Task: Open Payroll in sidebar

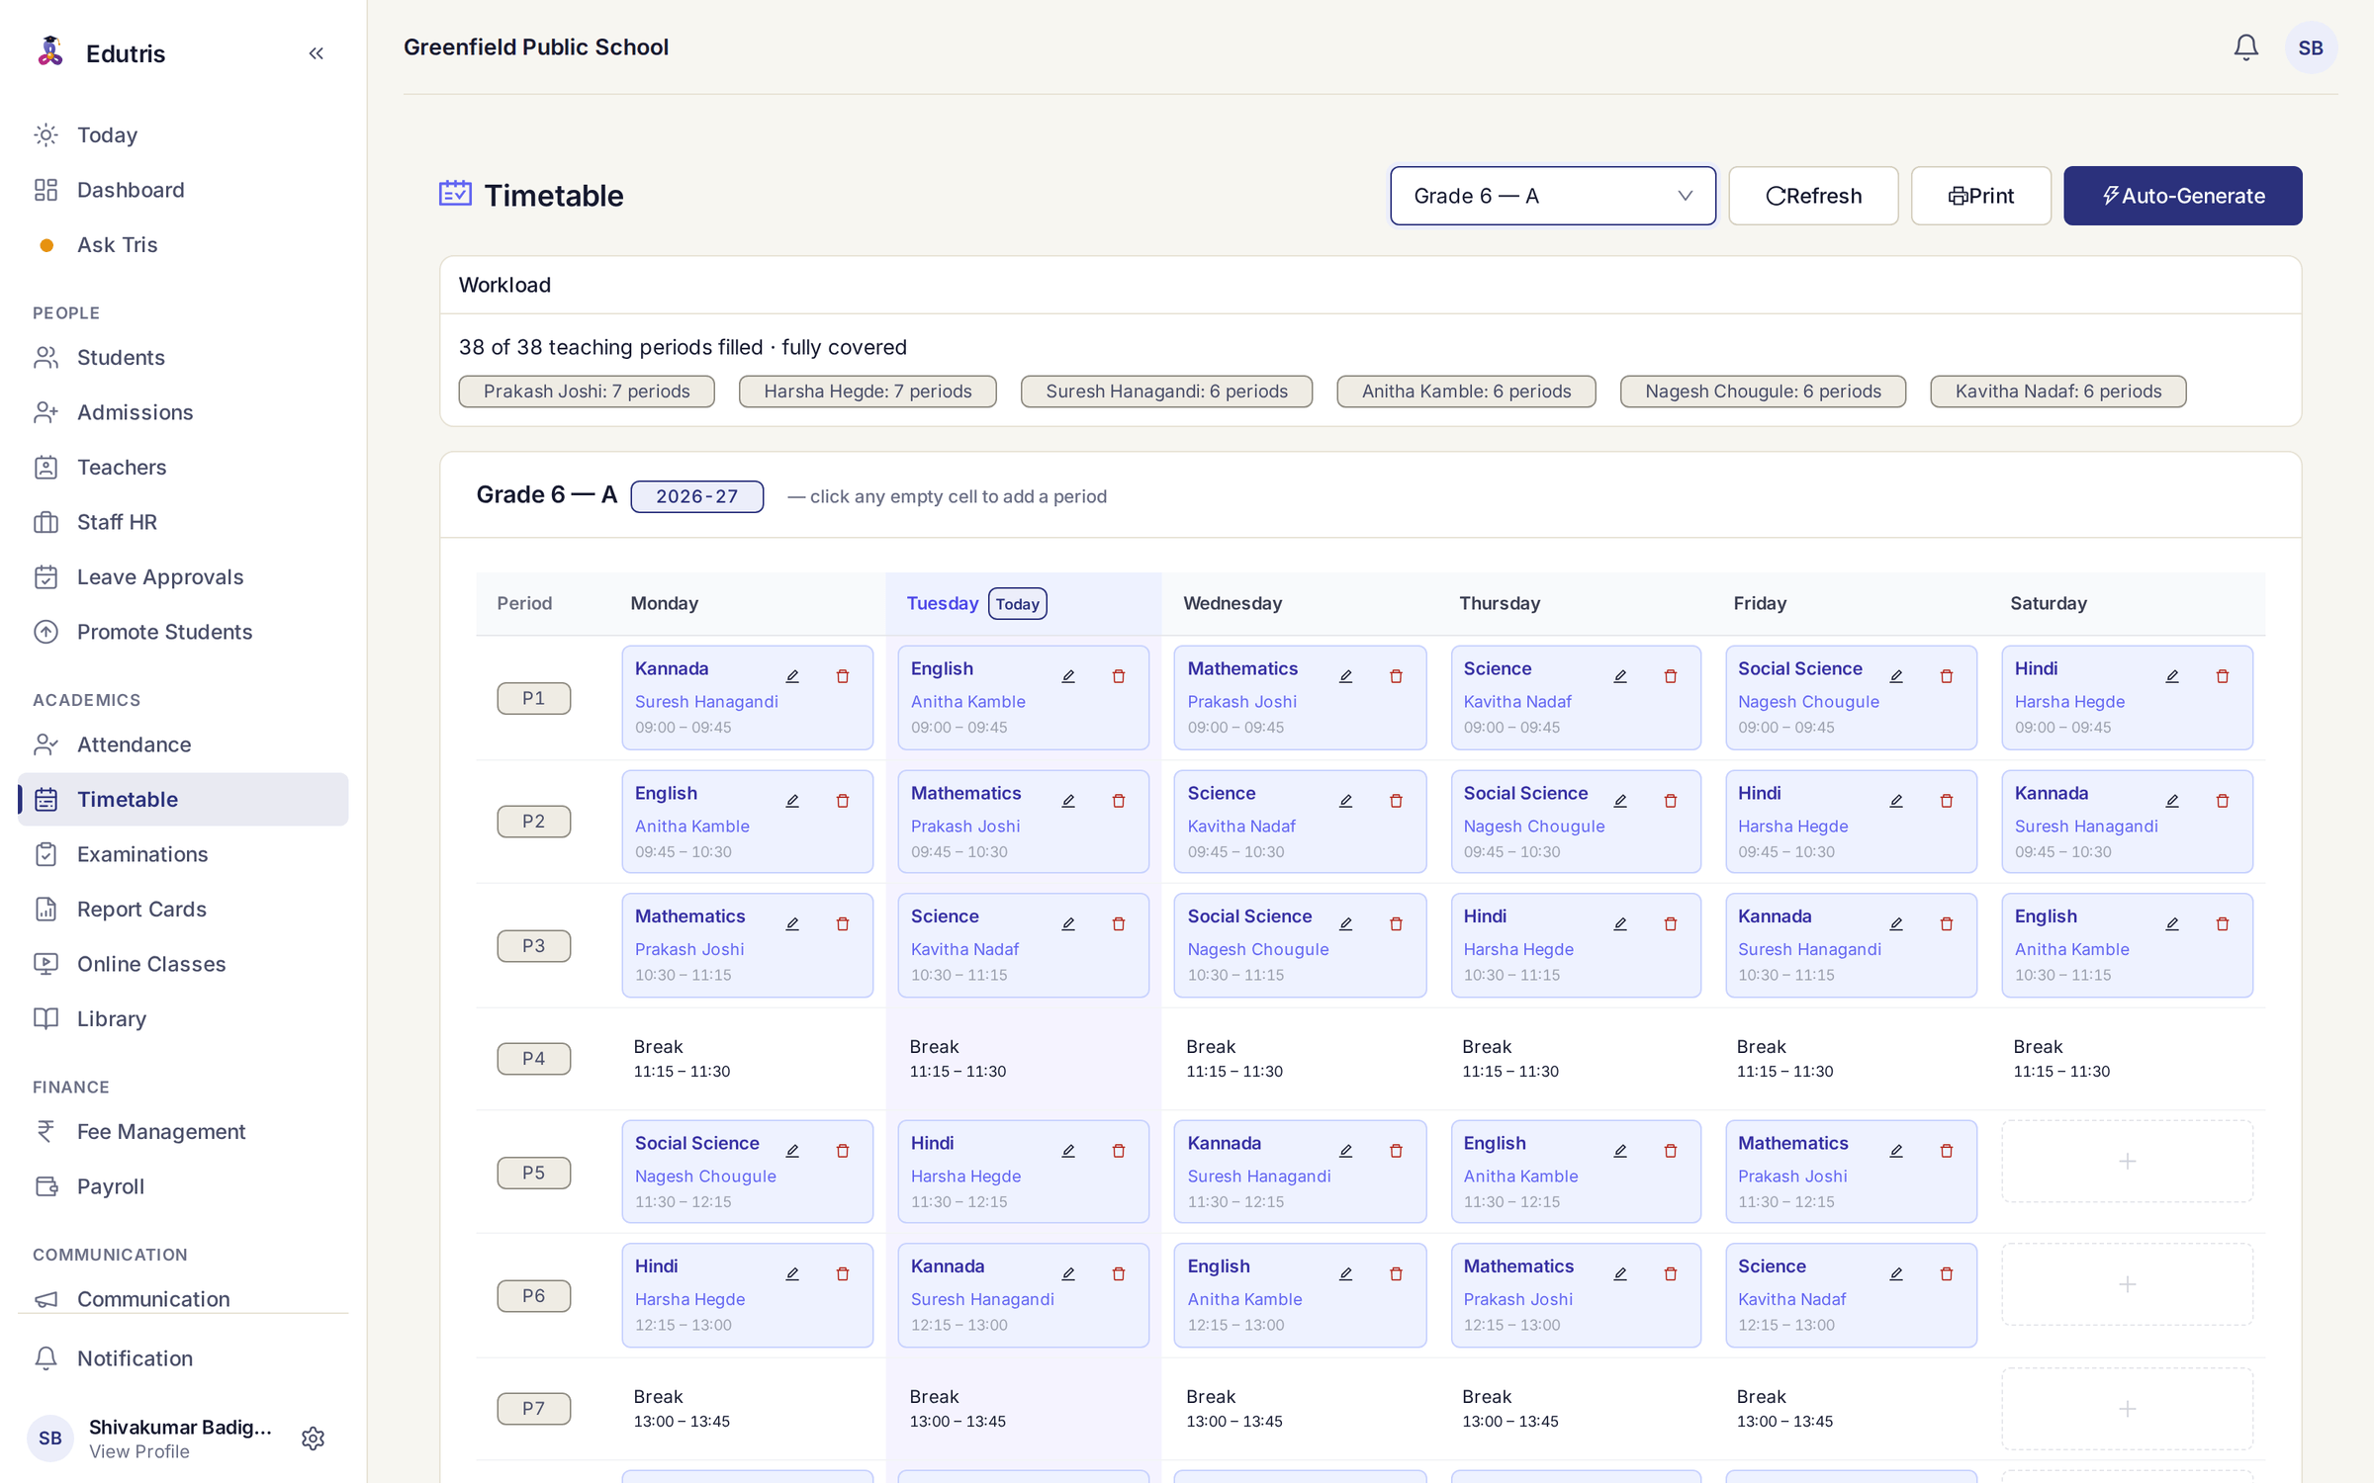Action: 184,1186
